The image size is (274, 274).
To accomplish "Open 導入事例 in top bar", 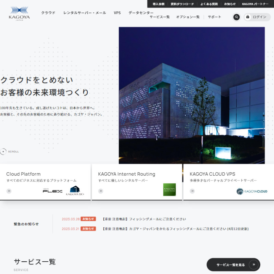I will click(x=159, y=4).
